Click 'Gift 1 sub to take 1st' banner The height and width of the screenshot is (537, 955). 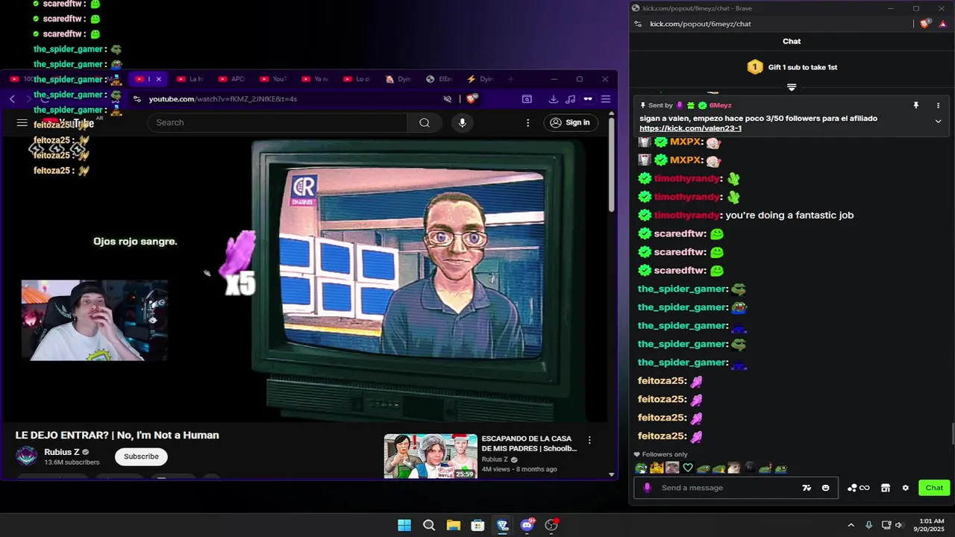(792, 67)
